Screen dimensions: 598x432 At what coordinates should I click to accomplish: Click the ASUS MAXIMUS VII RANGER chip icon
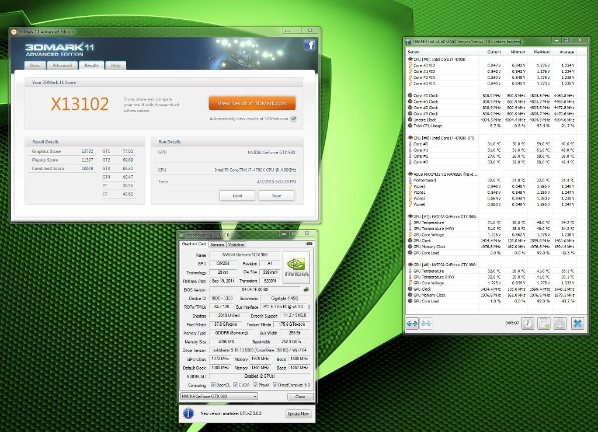tap(410, 174)
